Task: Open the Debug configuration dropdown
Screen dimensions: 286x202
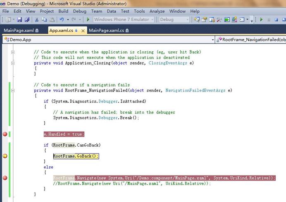Action: click(x=187, y=19)
